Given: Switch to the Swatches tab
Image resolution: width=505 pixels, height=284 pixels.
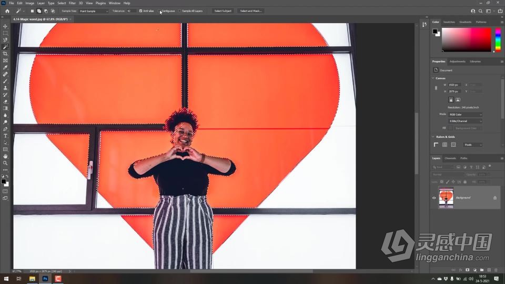Looking at the screenshot, I should point(449,22).
